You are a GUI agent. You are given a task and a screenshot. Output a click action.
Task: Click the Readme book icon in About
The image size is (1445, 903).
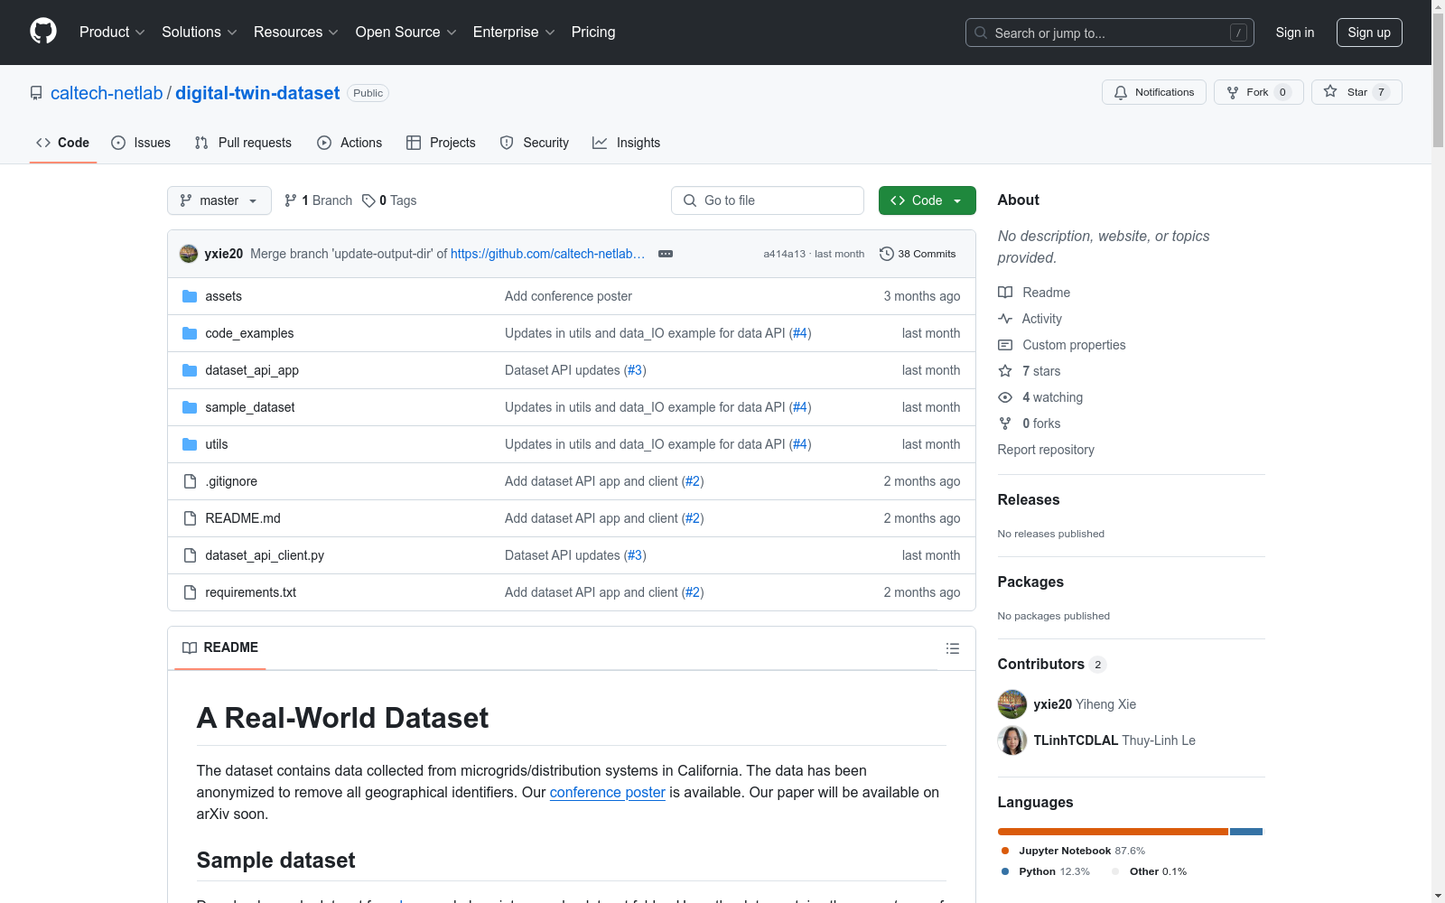1005,293
